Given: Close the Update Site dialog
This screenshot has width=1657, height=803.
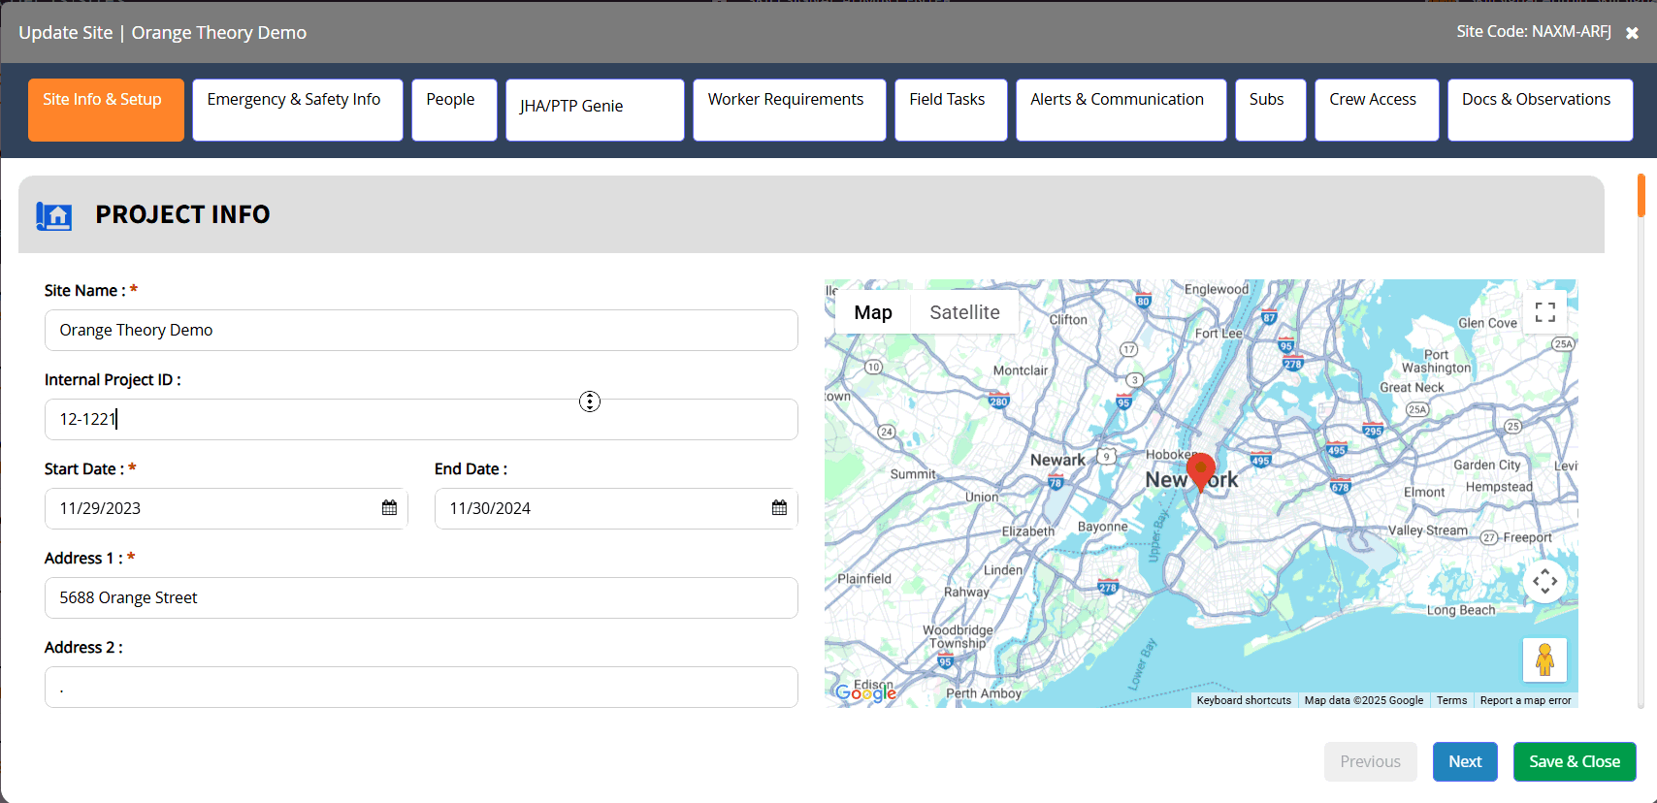Looking at the screenshot, I should [1633, 33].
